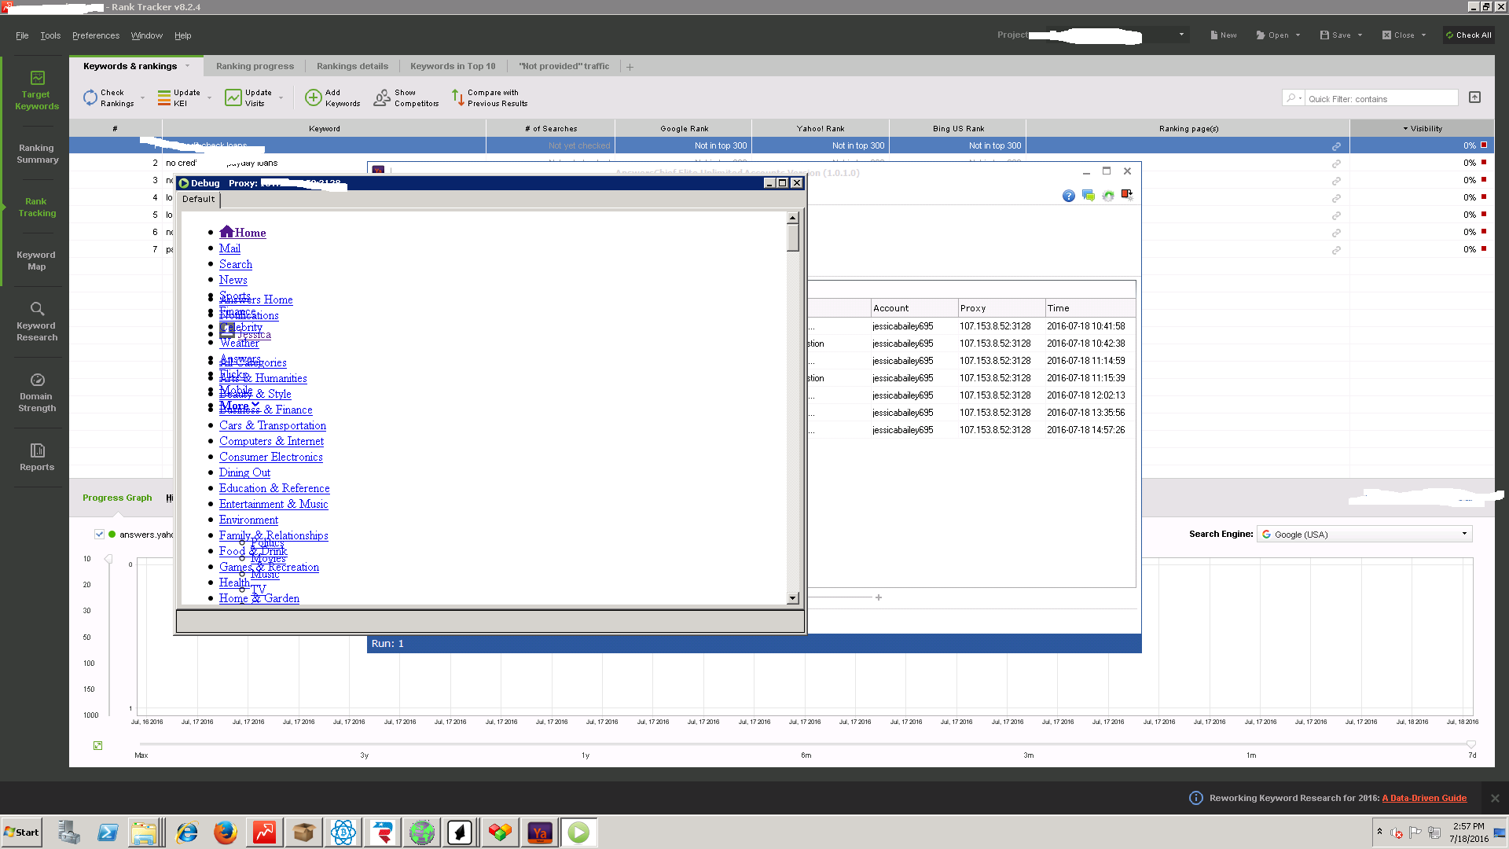Launch Firefox from the taskbar
Image resolution: width=1509 pixels, height=849 pixels.
(x=226, y=832)
